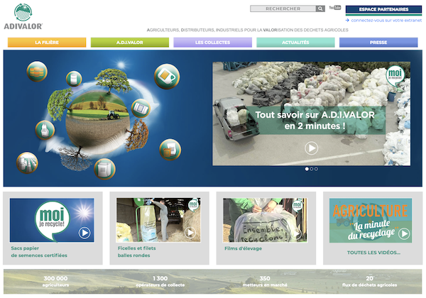Click the ADIVALOR logo
426x298 pixels.
(x=23, y=16)
